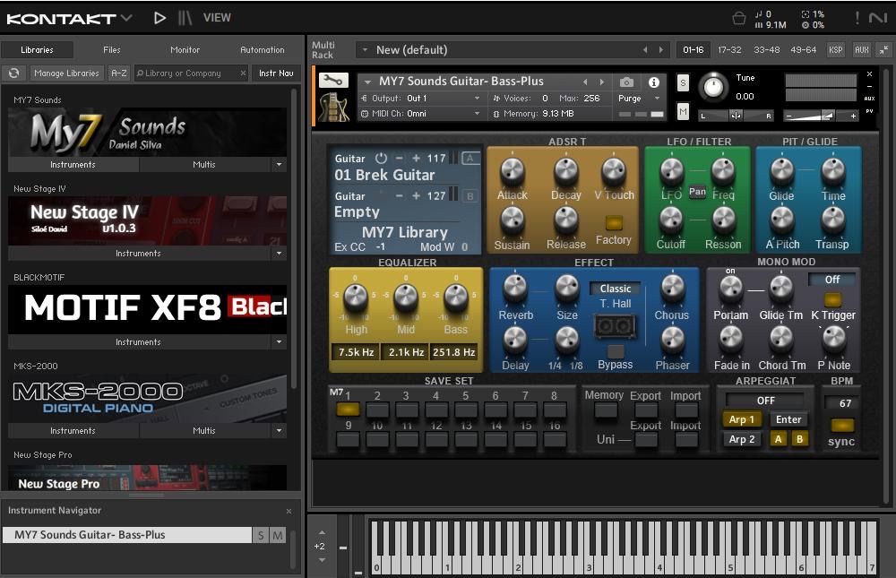
Task: Minimize the rack view icon
Action: [x=883, y=50]
